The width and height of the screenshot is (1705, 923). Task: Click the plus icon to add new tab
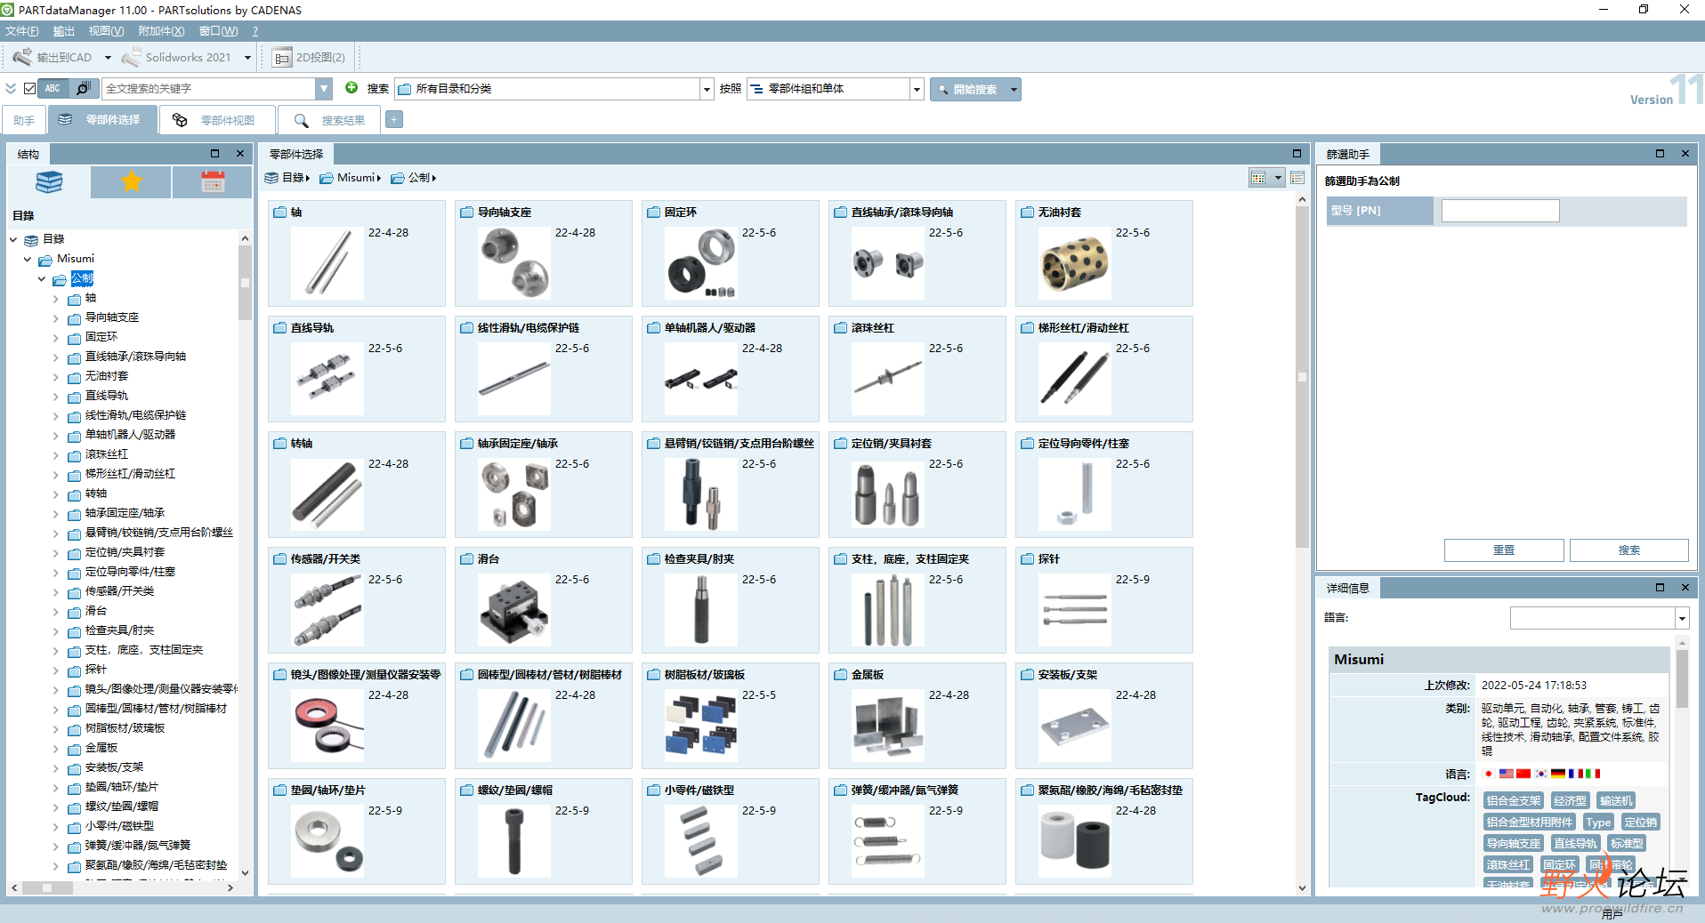click(394, 119)
